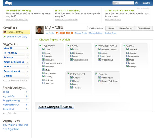Image resolution: width=156 pixels, height=138 pixels.
Task: Click the search magnifier icon
Action: coord(136,3)
